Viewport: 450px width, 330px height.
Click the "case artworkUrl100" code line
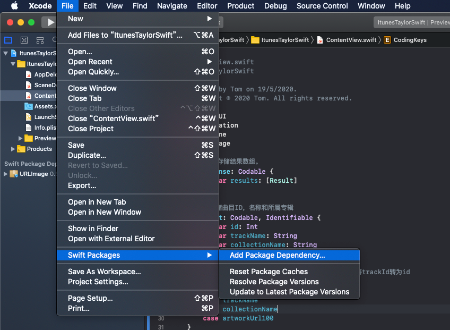click(238, 318)
